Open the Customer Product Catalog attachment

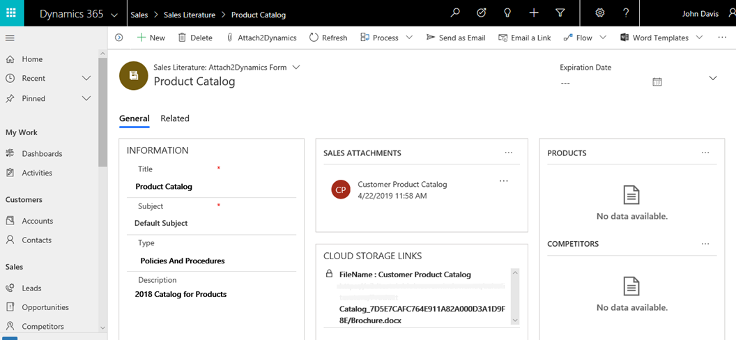coord(402,185)
